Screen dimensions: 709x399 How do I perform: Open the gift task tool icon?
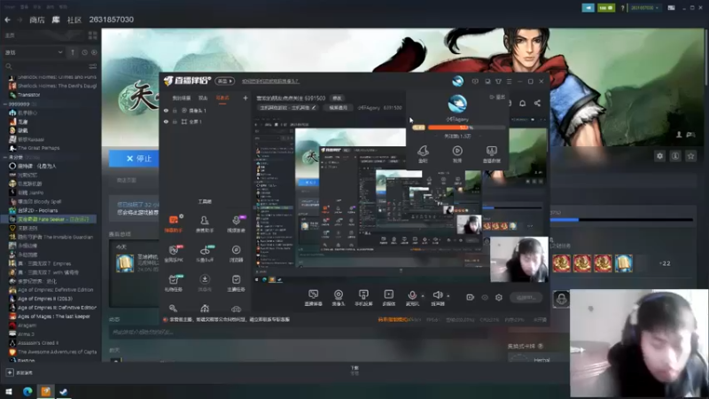(174, 282)
